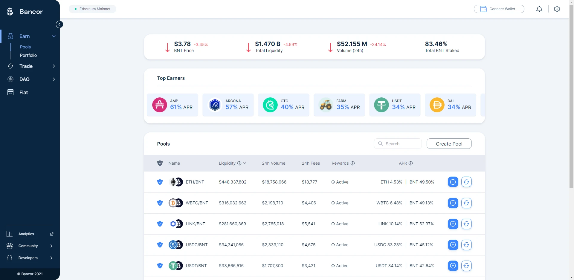Click the Connect Wallet button
Screen dimensions: 574x280
coord(499,9)
